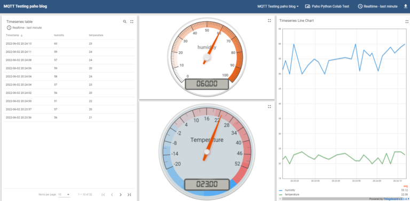This screenshot has width=410, height=201.
Task: Go to next page of table
Action: [x=121, y=195]
